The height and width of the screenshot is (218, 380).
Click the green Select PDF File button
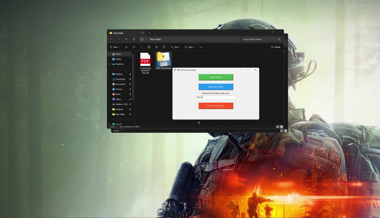click(x=216, y=77)
